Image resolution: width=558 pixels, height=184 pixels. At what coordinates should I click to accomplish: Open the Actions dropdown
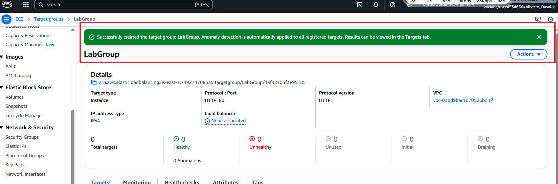[x=528, y=54]
